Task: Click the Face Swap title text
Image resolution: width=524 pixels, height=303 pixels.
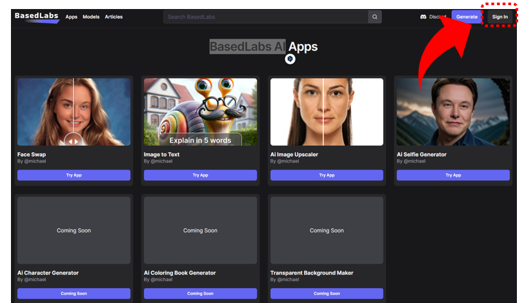Action: coord(32,155)
